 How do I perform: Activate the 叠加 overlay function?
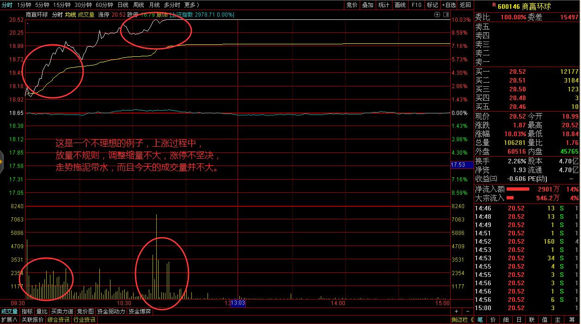(367, 5)
